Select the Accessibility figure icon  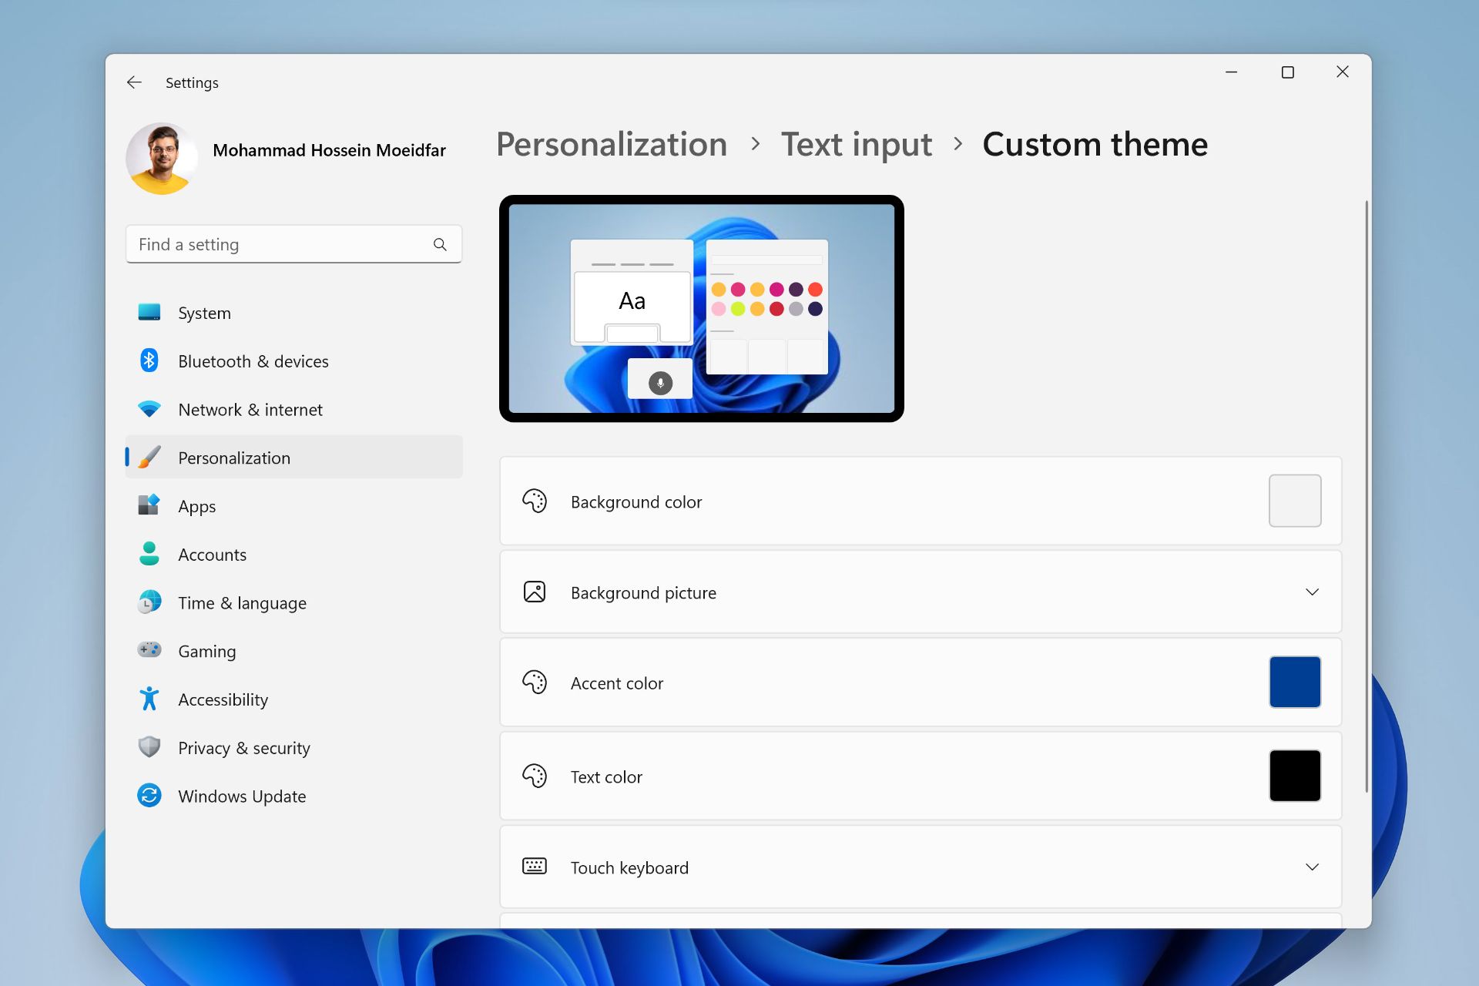point(149,699)
